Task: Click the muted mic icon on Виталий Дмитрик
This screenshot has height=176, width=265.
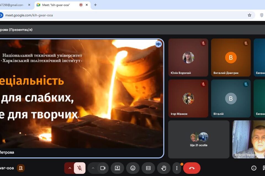Action: 246,43
